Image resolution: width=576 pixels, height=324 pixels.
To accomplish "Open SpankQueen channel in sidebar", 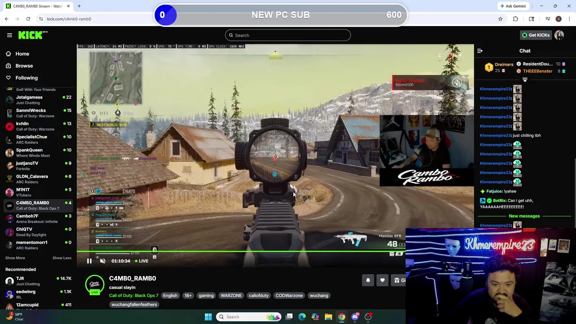I will (x=38, y=153).
